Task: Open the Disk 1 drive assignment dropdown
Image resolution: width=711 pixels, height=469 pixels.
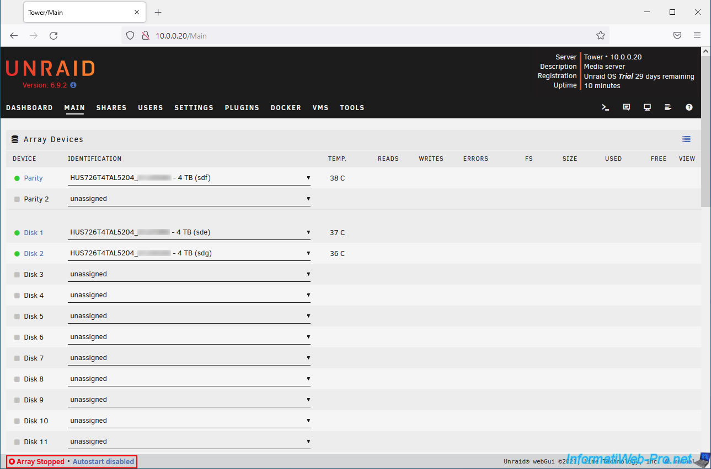Action: pyautogui.click(x=189, y=232)
